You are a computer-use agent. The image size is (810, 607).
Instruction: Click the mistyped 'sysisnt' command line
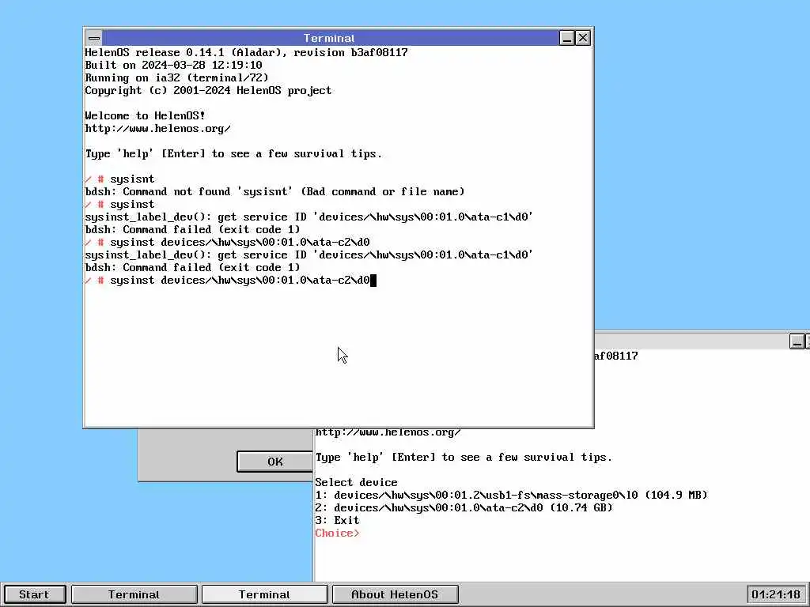(x=120, y=179)
